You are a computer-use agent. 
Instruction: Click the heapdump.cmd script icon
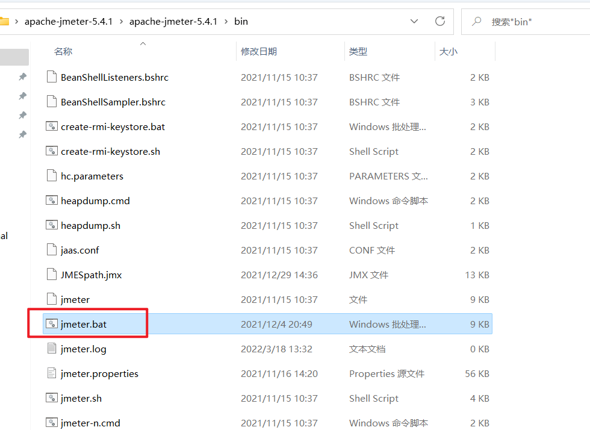(52, 201)
